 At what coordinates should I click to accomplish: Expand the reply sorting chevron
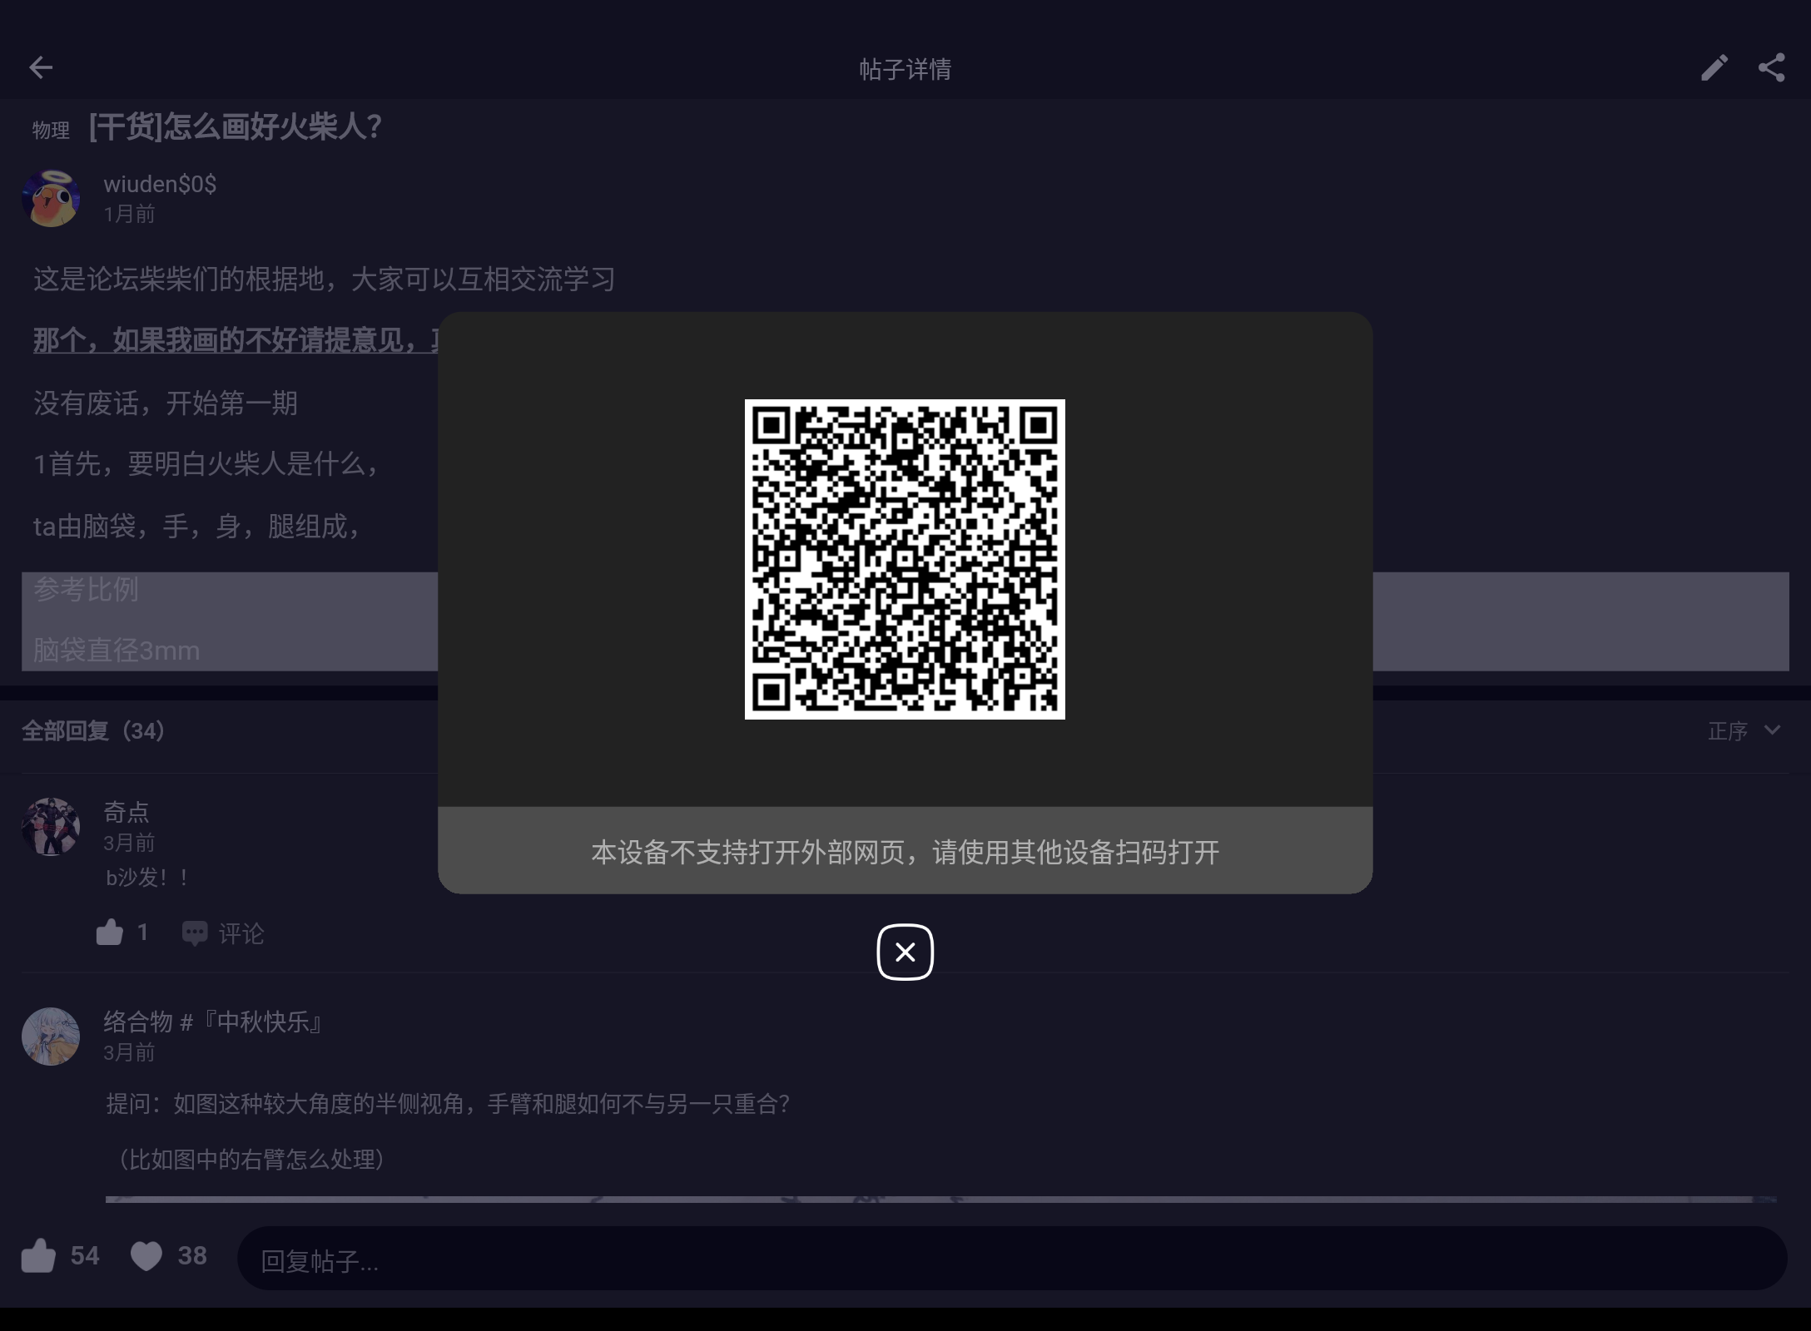coord(1771,730)
